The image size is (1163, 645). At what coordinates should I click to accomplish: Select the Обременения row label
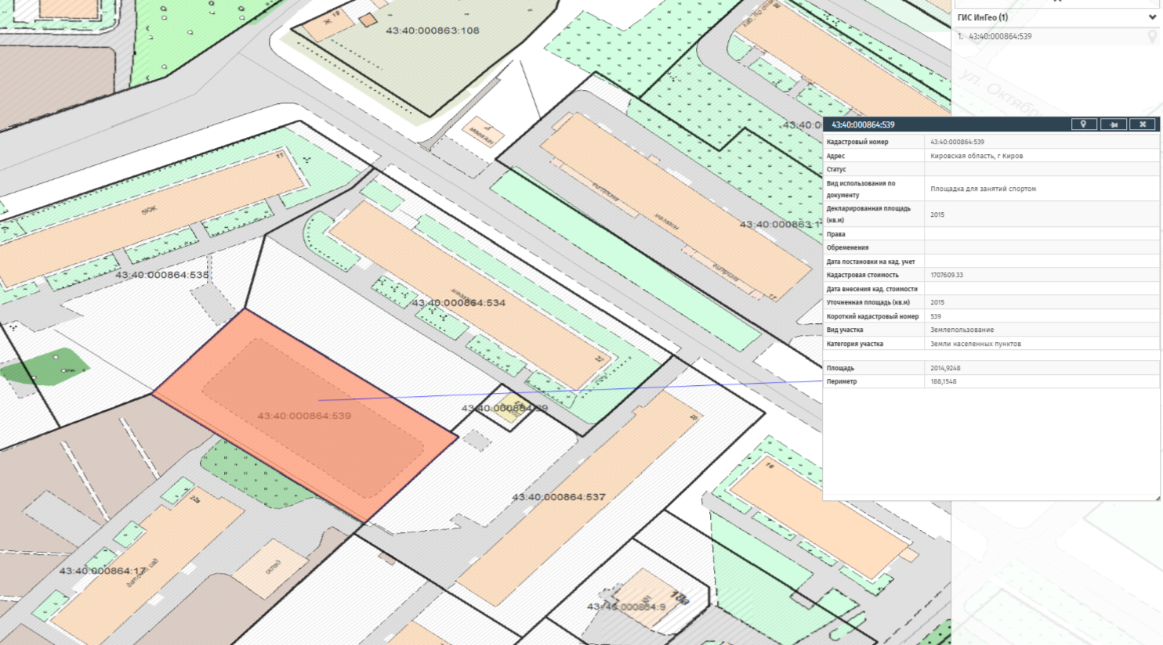coord(847,247)
